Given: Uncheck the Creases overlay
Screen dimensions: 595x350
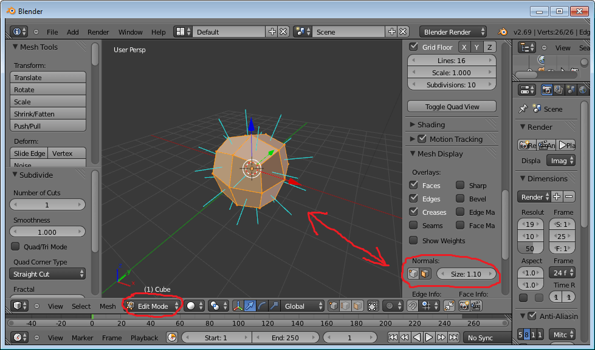Looking at the screenshot, I should coord(414,212).
